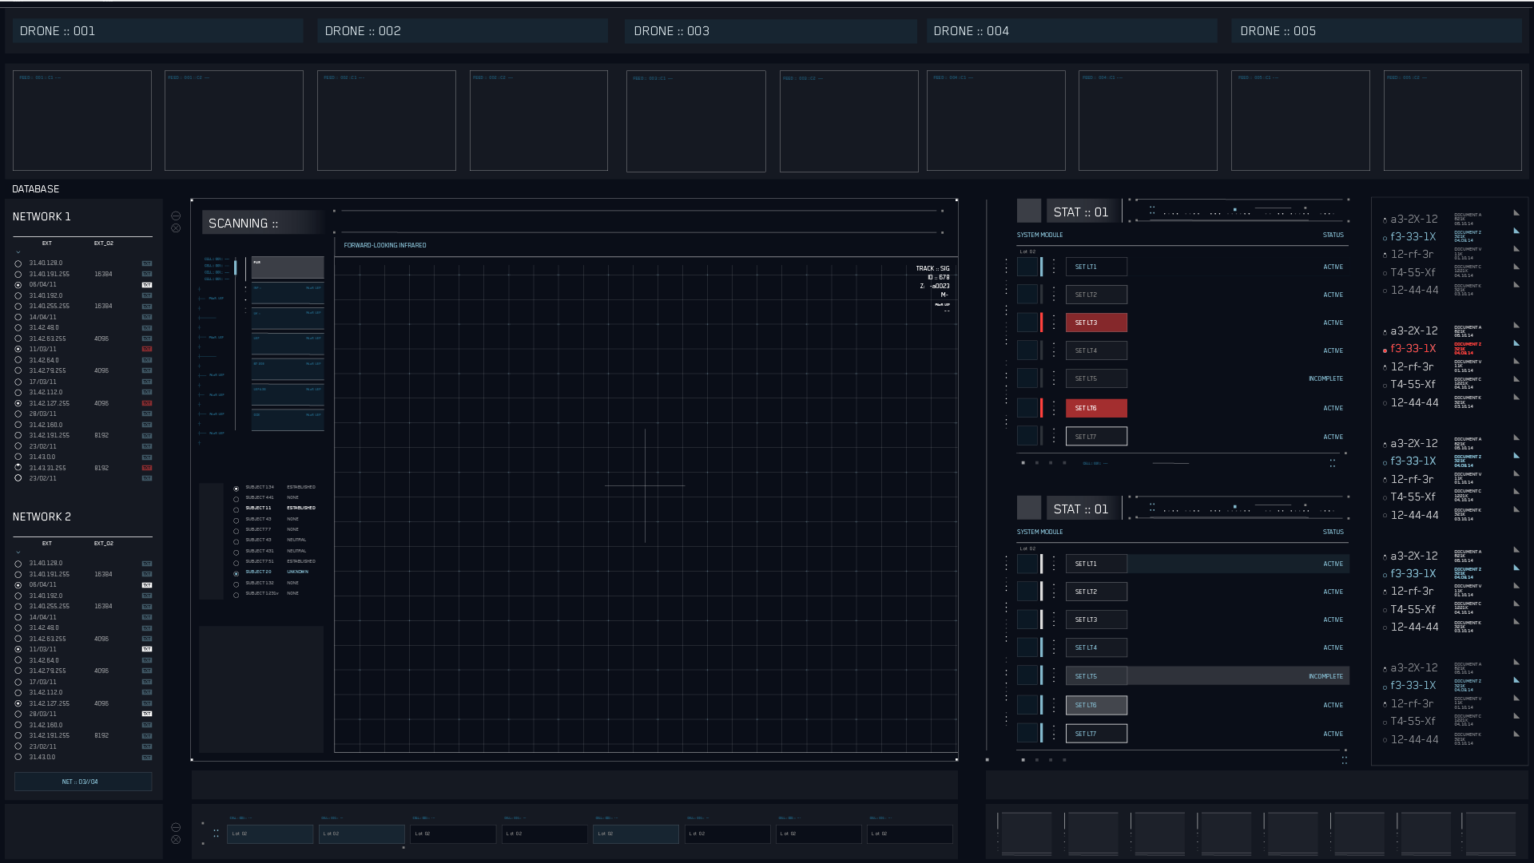Click the red SET LT6 button

pos(1096,408)
